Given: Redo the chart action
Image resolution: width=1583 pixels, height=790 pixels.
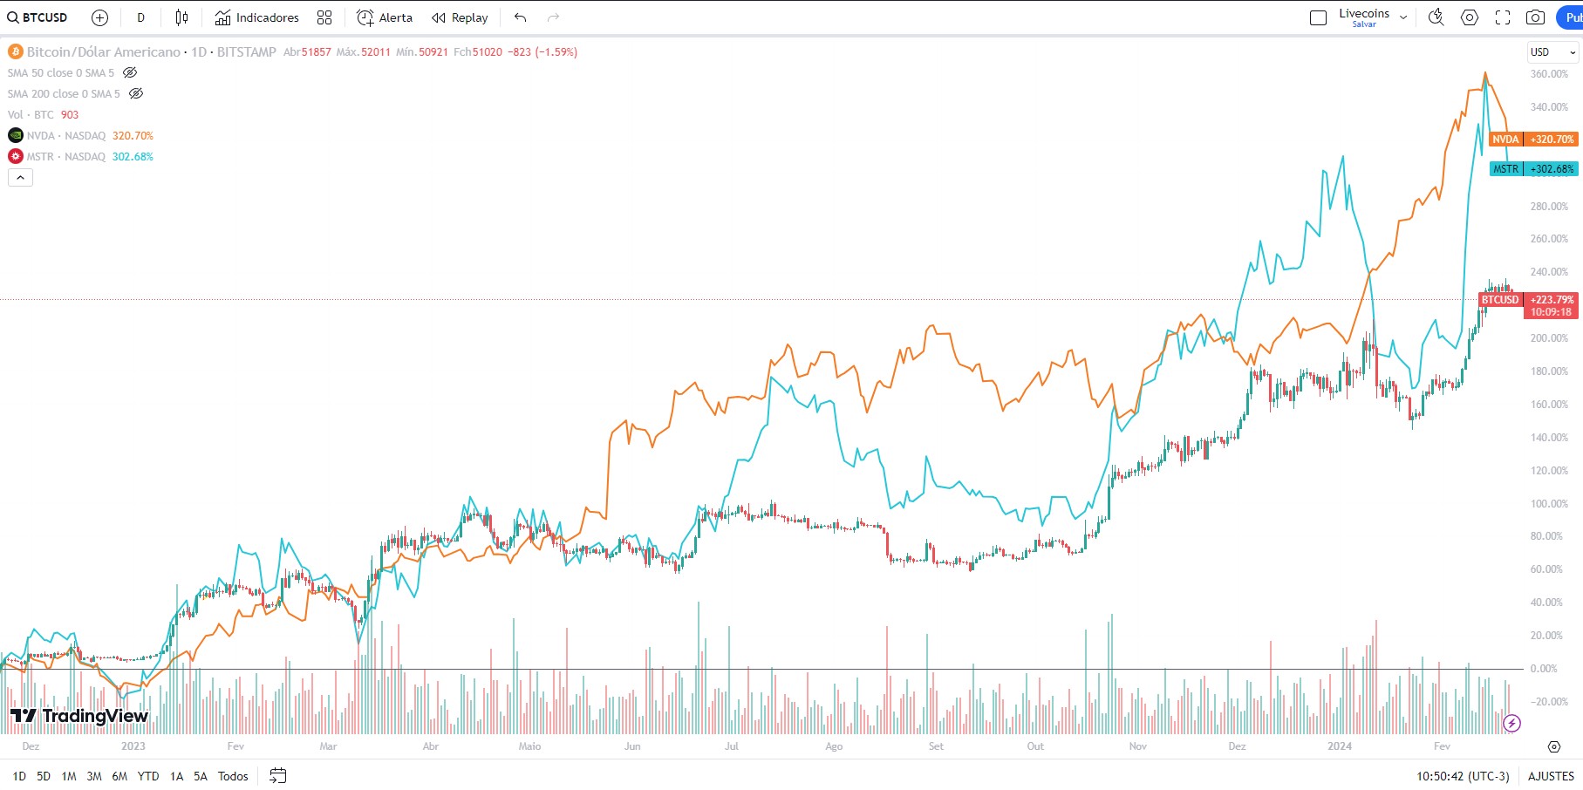Looking at the screenshot, I should point(553,17).
